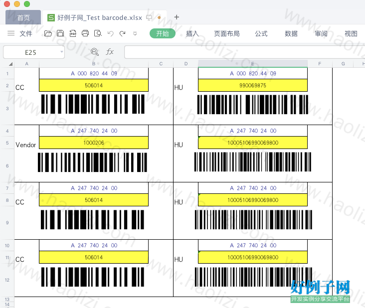Viewport: 365px width, 308px height.
Task: Click the formula bar input field
Action: pos(244,52)
